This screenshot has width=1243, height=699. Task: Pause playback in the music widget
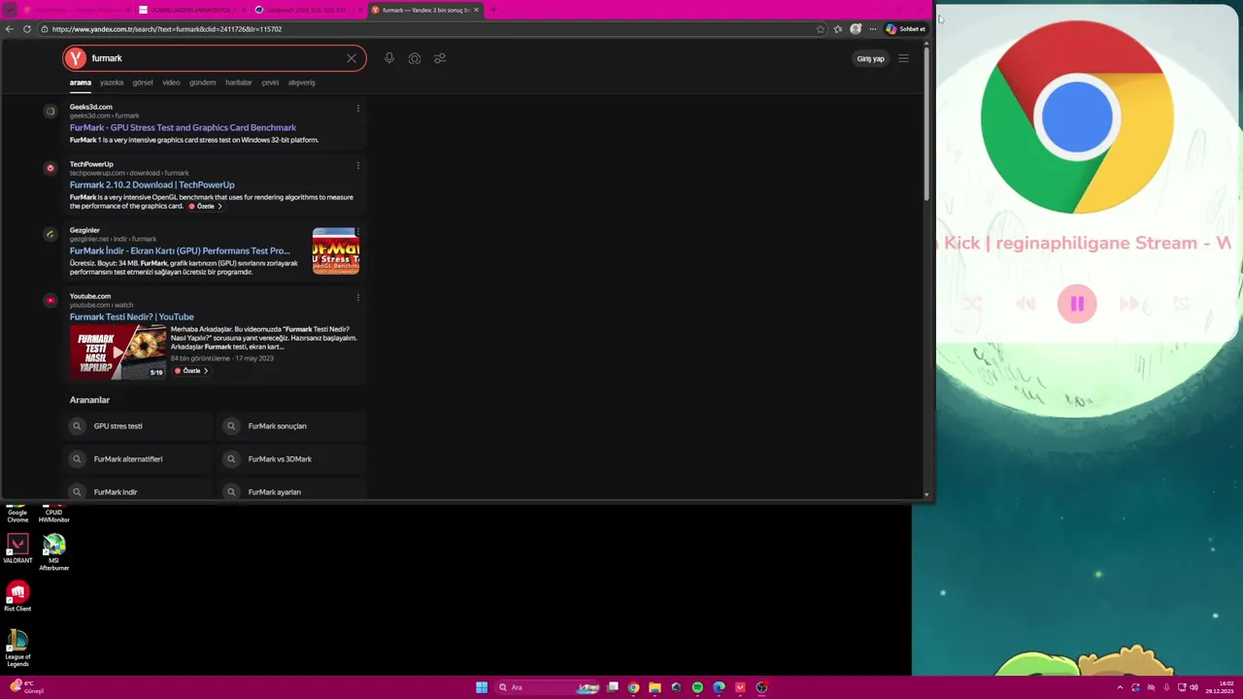tap(1077, 304)
